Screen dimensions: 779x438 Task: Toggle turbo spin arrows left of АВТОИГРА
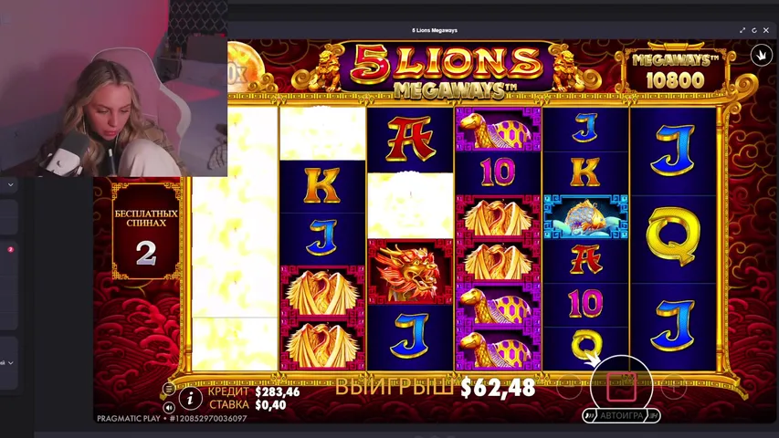pyautogui.click(x=590, y=416)
